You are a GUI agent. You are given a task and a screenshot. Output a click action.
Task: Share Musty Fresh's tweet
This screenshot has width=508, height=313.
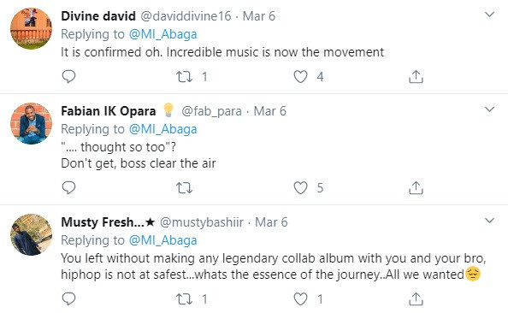(x=416, y=298)
